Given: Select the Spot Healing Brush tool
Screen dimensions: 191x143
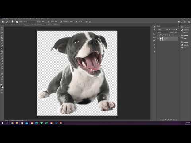Looking at the screenshot, I should point(2,46).
